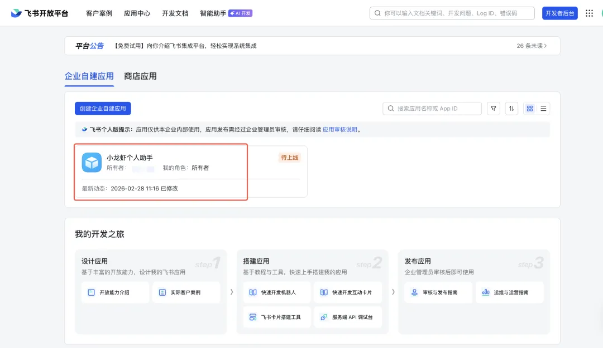603x348 pixels.
Task: Open the 小龙虾个人助手 app name
Action: coord(130,158)
